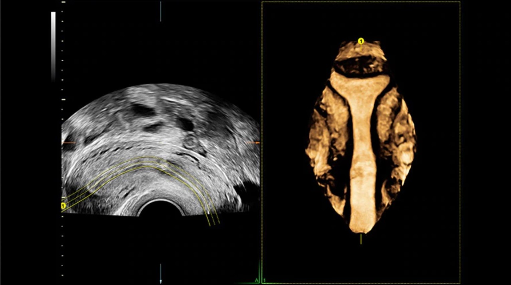The width and height of the screenshot is (511, 285).
Task: Select the orange line marker on the left edge
Action: (x=69, y=143)
